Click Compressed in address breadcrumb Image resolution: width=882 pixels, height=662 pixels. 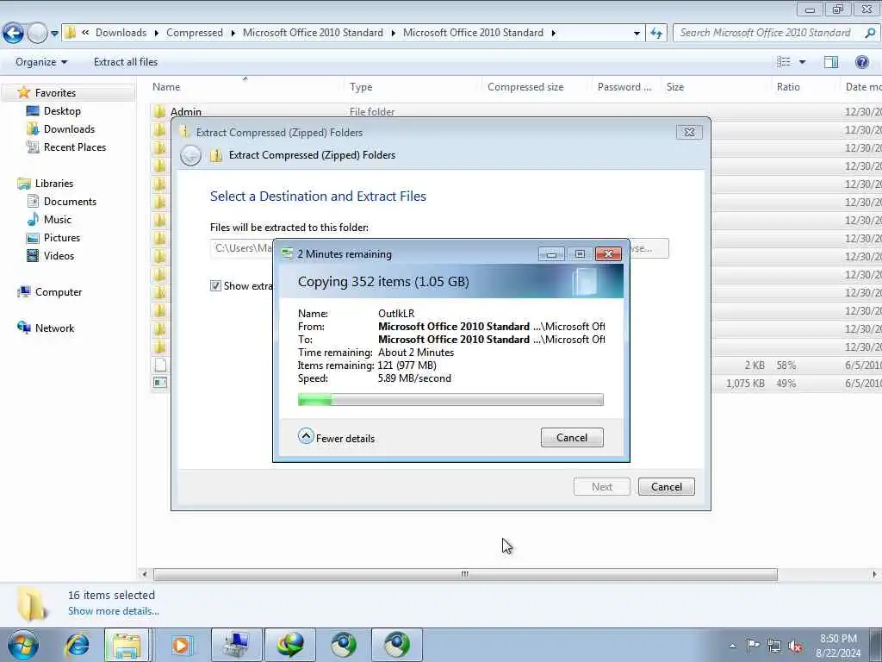coord(195,33)
